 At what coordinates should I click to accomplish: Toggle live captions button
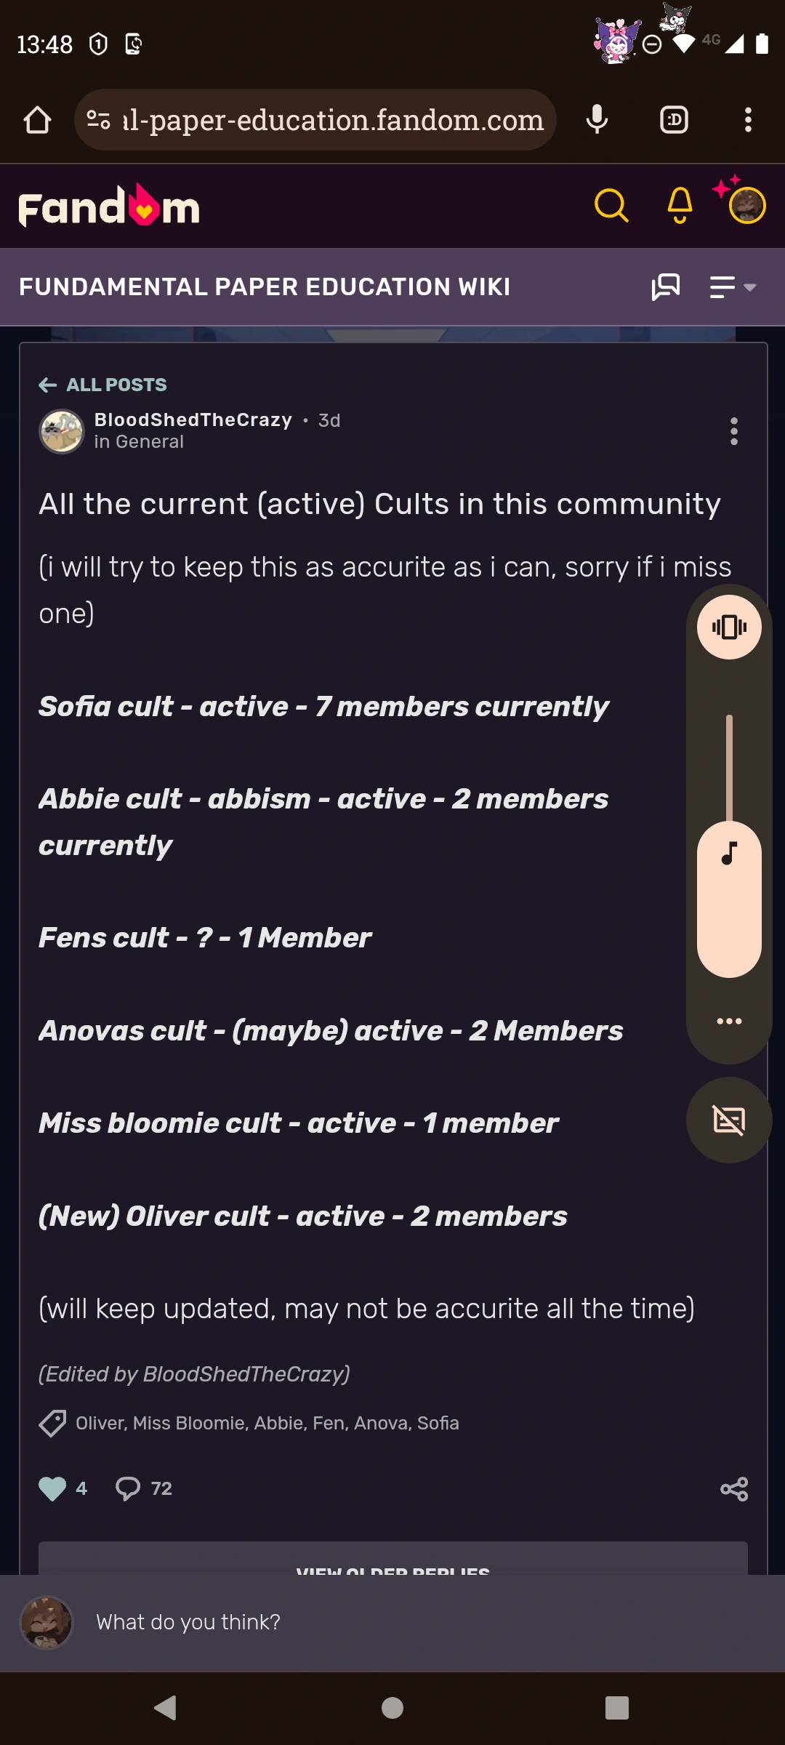click(x=729, y=1120)
